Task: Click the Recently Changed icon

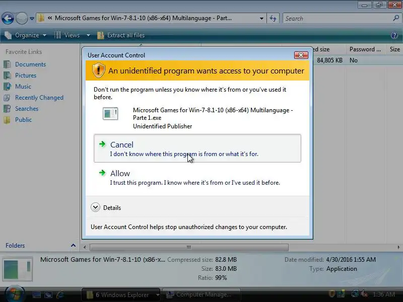Action: click(x=7, y=97)
